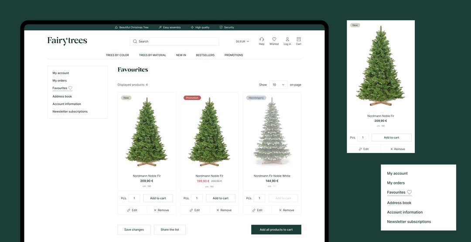Open Newsletter subscriptions in sidebar
The image size is (471, 242).
coord(70,111)
